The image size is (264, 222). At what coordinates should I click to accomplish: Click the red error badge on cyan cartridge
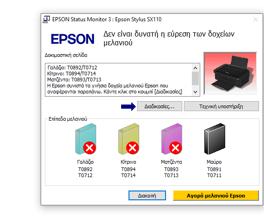[90, 148]
